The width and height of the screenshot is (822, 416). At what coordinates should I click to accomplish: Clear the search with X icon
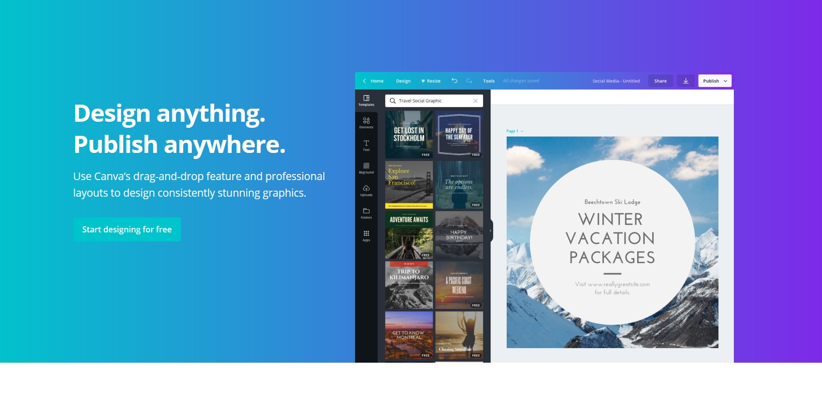tap(475, 101)
